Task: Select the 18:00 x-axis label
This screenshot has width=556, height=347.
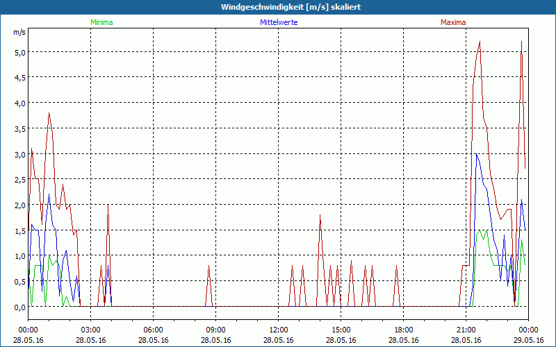Action: pyautogui.click(x=403, y=330)
